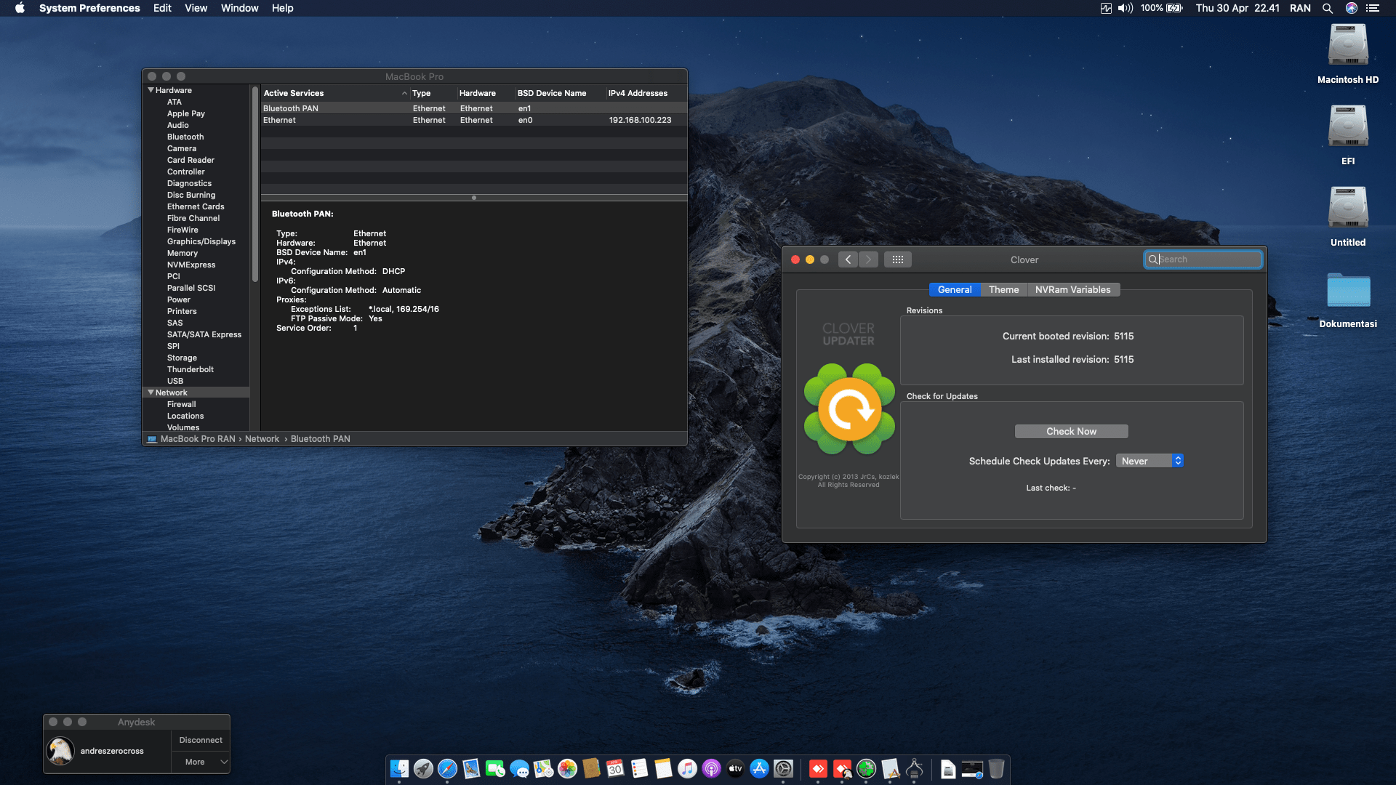Collapse the Hardware section triangle
1396x785 pixels.
[151, 90]
